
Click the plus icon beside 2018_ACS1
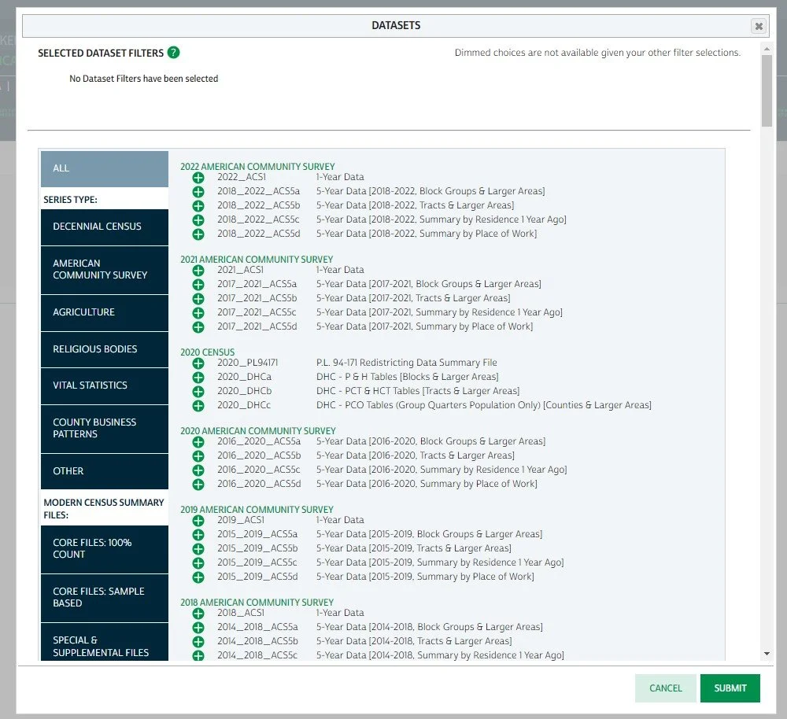tap(198, 614)
